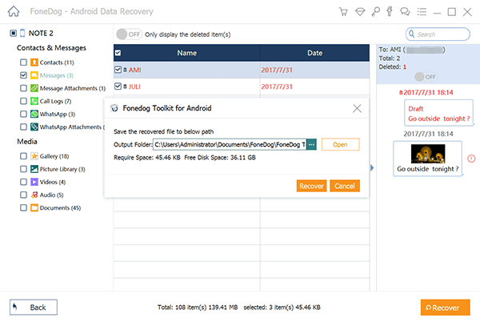Click the WhatsApp icon
The height and width of the screenshot is (322, 480).
pyautogui.click(x=34, y=114)
